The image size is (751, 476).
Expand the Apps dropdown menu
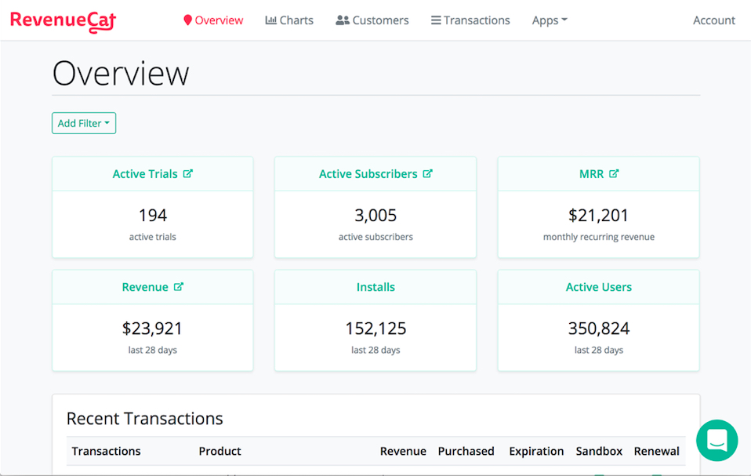[x=550, y=20]
